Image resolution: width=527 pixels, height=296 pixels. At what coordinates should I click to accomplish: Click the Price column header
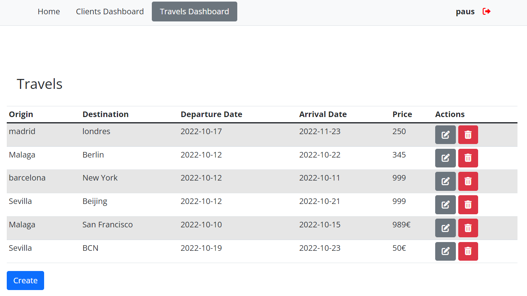click(402, 114)
